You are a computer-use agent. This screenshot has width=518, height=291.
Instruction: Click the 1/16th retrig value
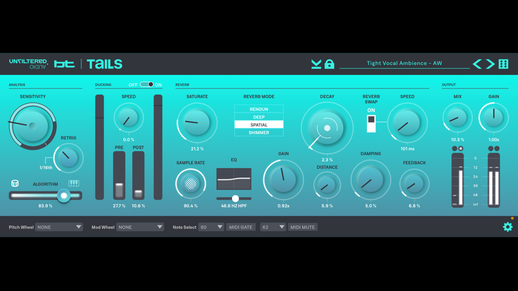coord(46,167)
